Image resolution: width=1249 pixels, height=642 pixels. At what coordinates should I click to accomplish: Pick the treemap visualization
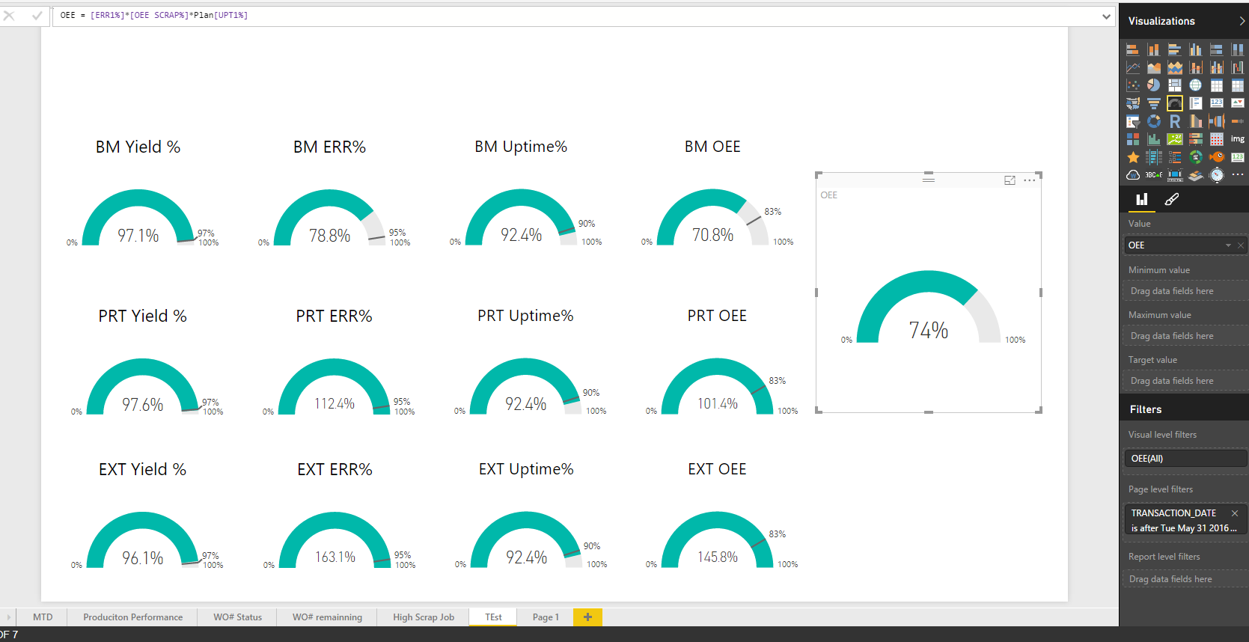click(x=1175, y=85)
